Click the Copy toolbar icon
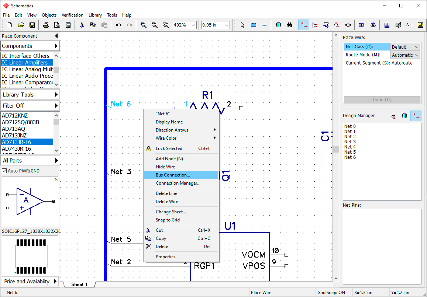 [93, 25]
